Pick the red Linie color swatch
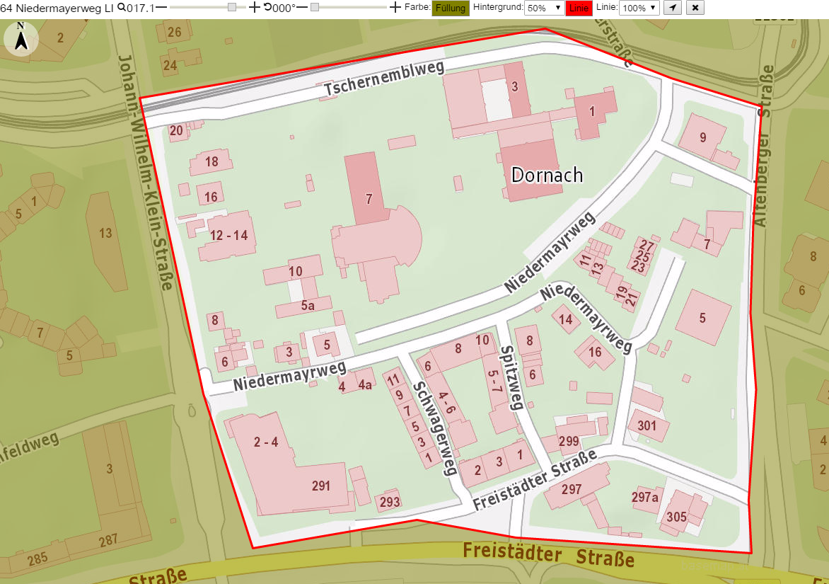The height and width of the screenshot is (584, 829). coord(579,8)
